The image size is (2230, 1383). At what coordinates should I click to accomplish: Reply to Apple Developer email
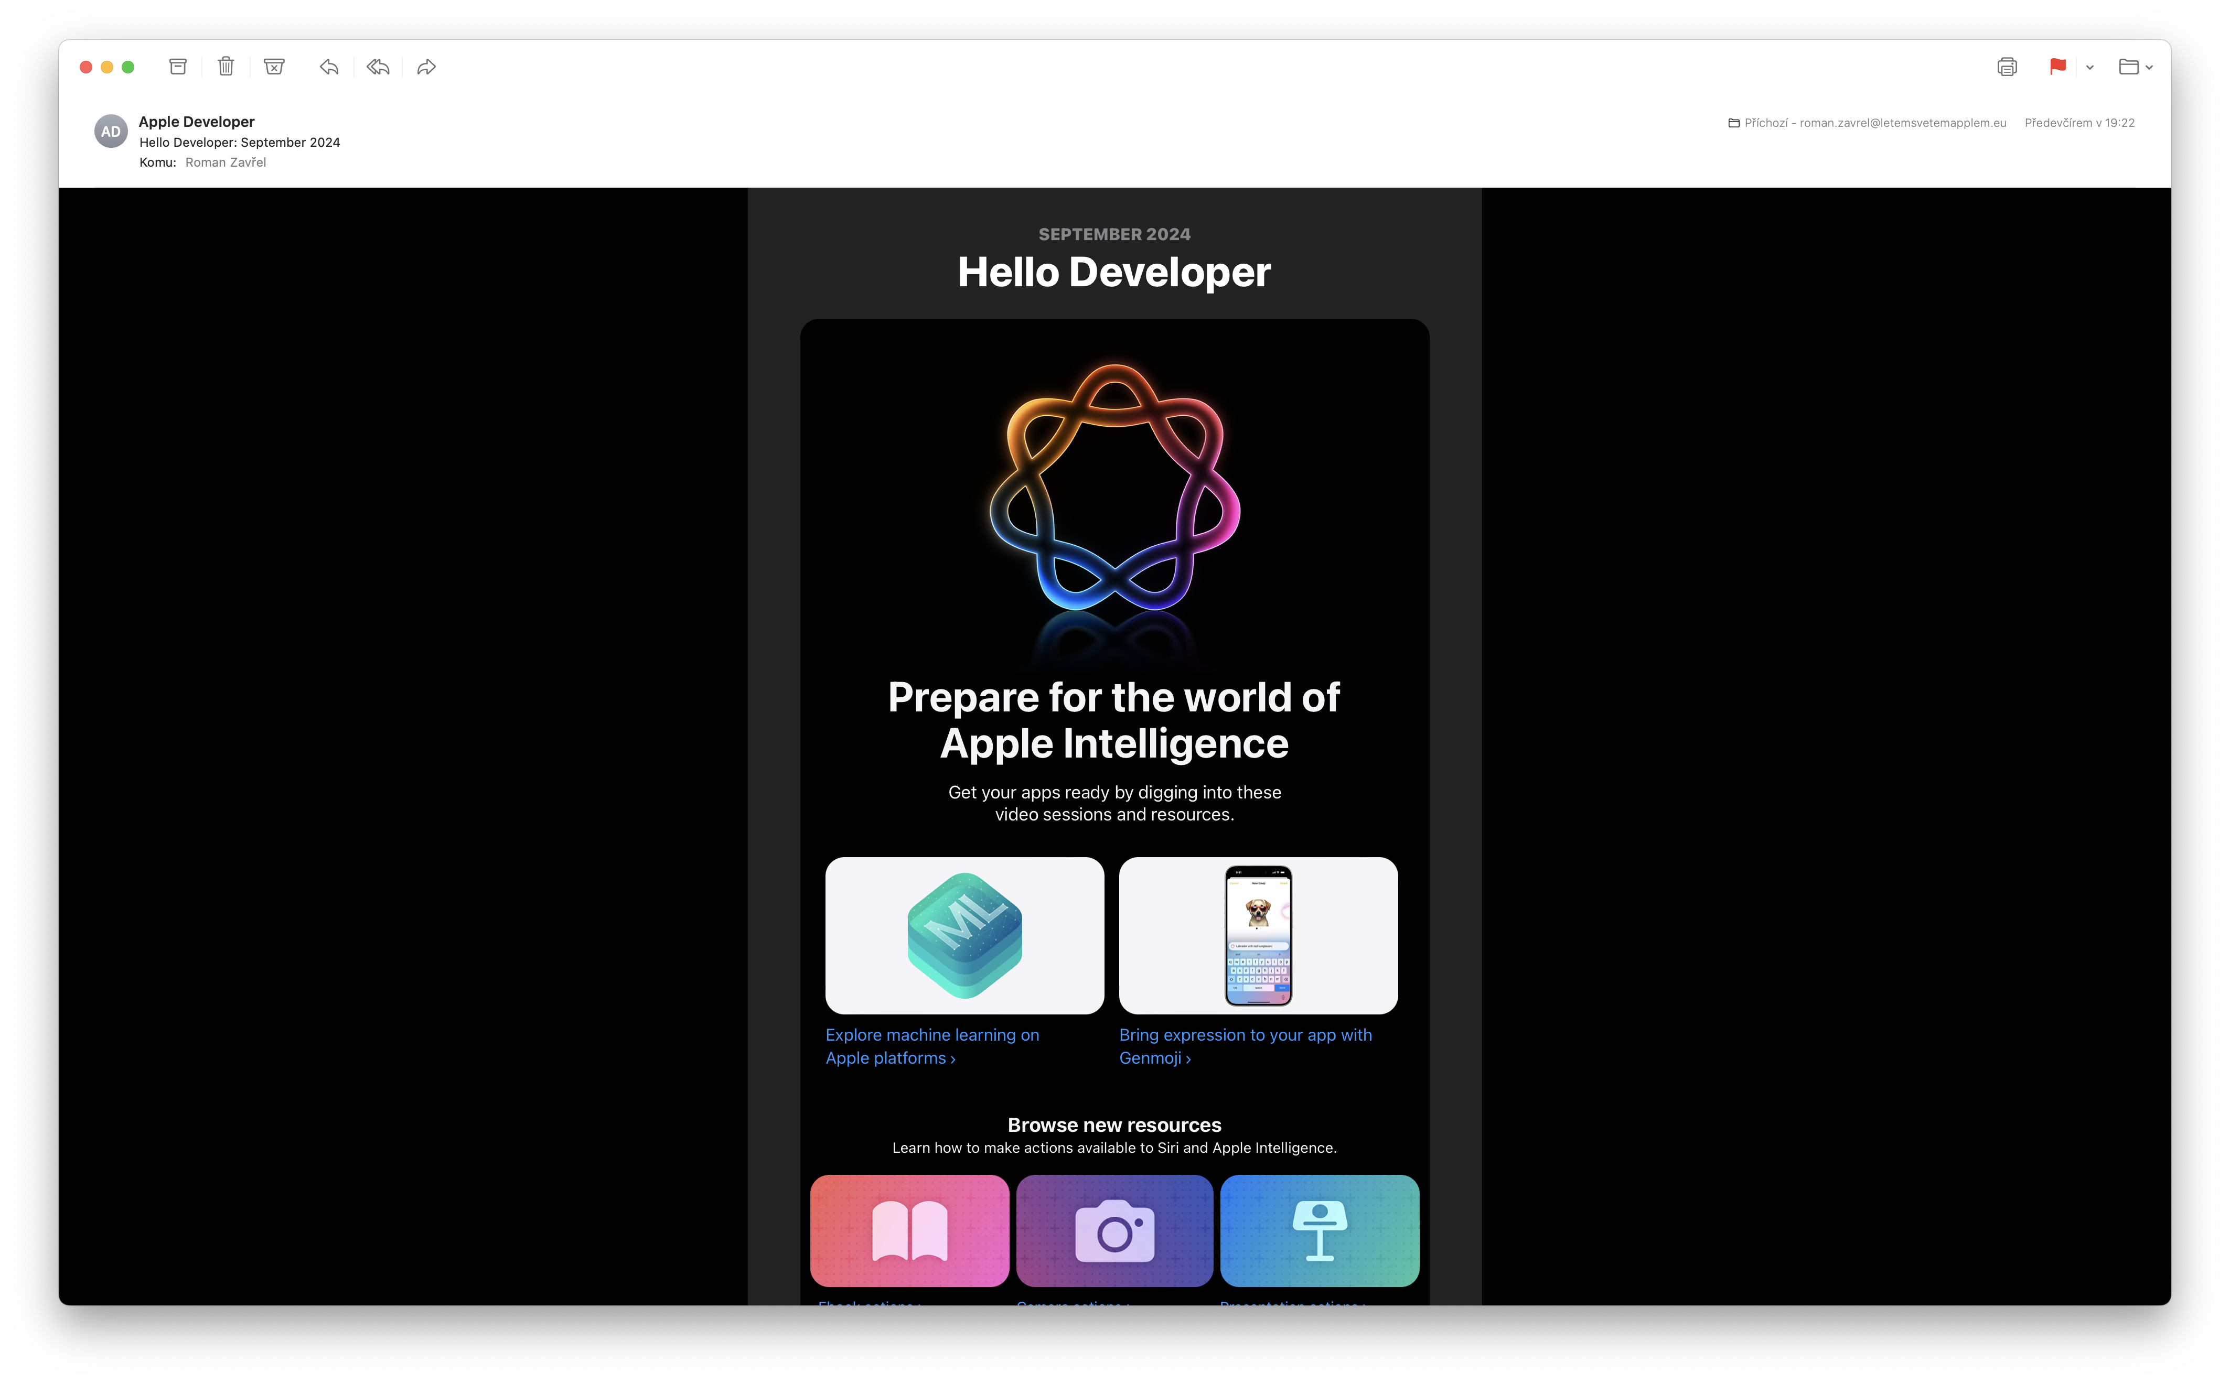329,67
